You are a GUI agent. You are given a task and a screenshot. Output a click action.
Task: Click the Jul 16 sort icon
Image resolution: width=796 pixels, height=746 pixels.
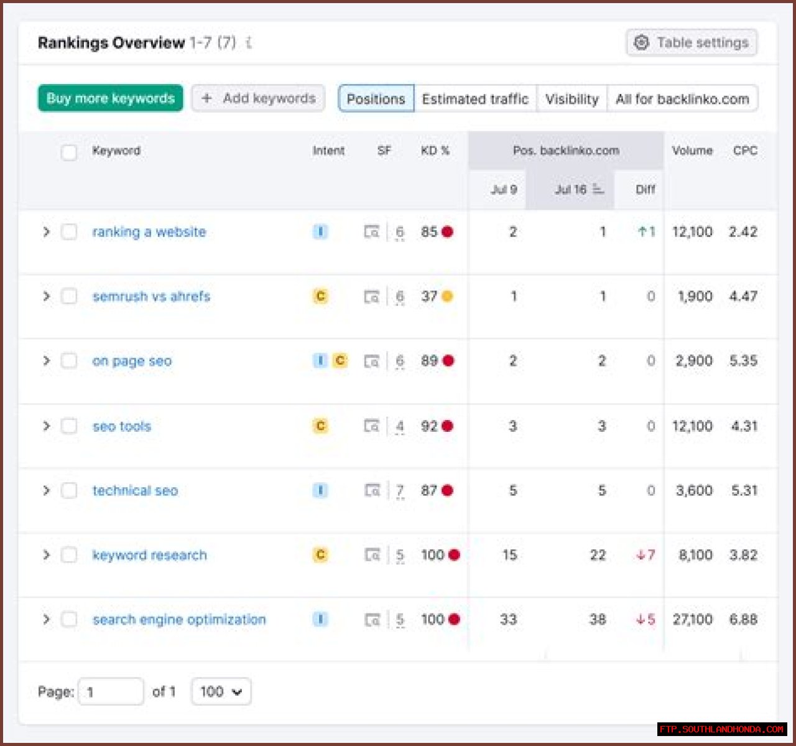[598, 189]
